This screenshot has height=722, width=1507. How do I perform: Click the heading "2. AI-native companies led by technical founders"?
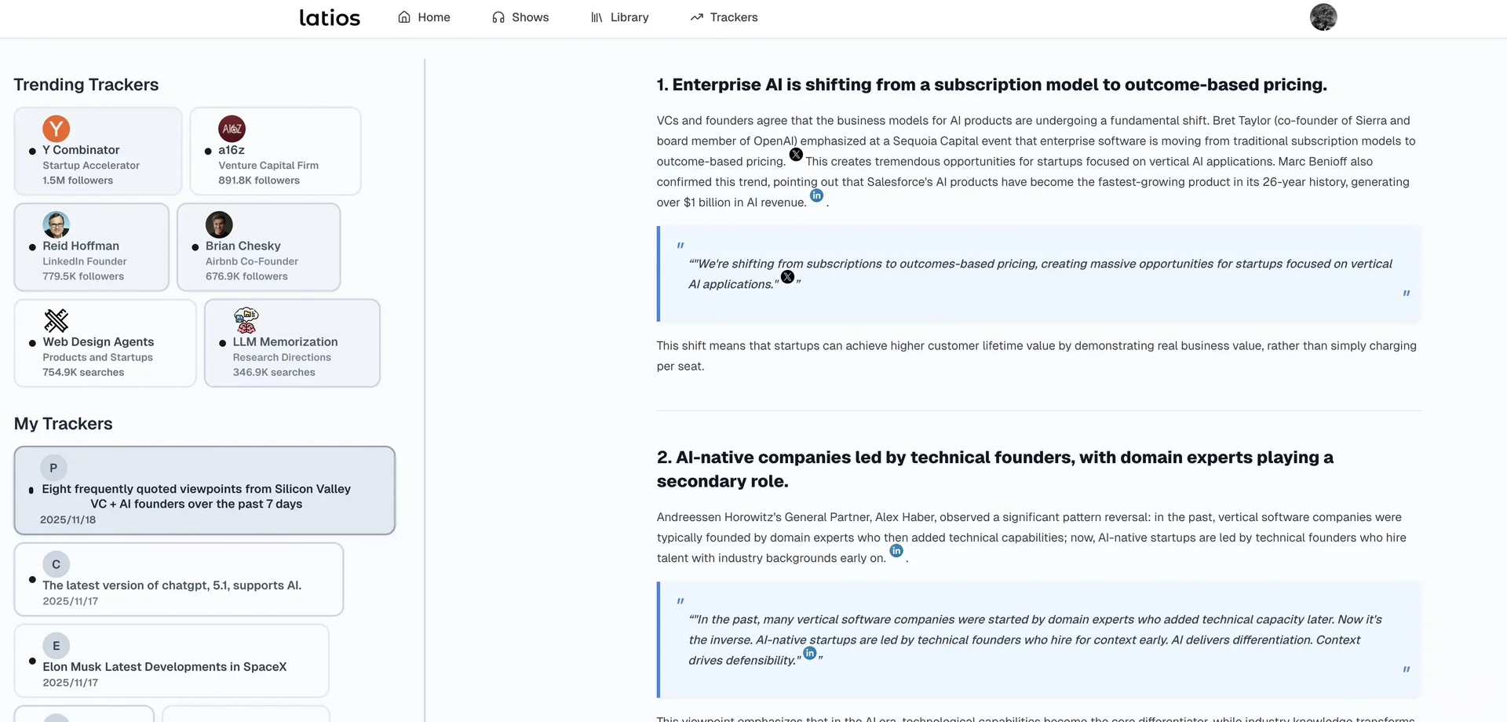click(995, 469)
